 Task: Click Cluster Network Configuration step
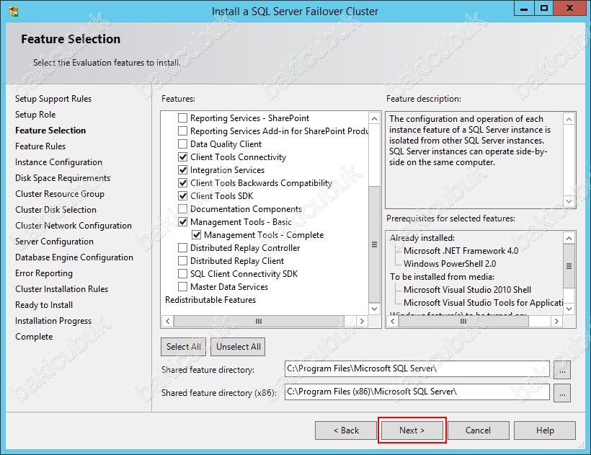[74, 226]
